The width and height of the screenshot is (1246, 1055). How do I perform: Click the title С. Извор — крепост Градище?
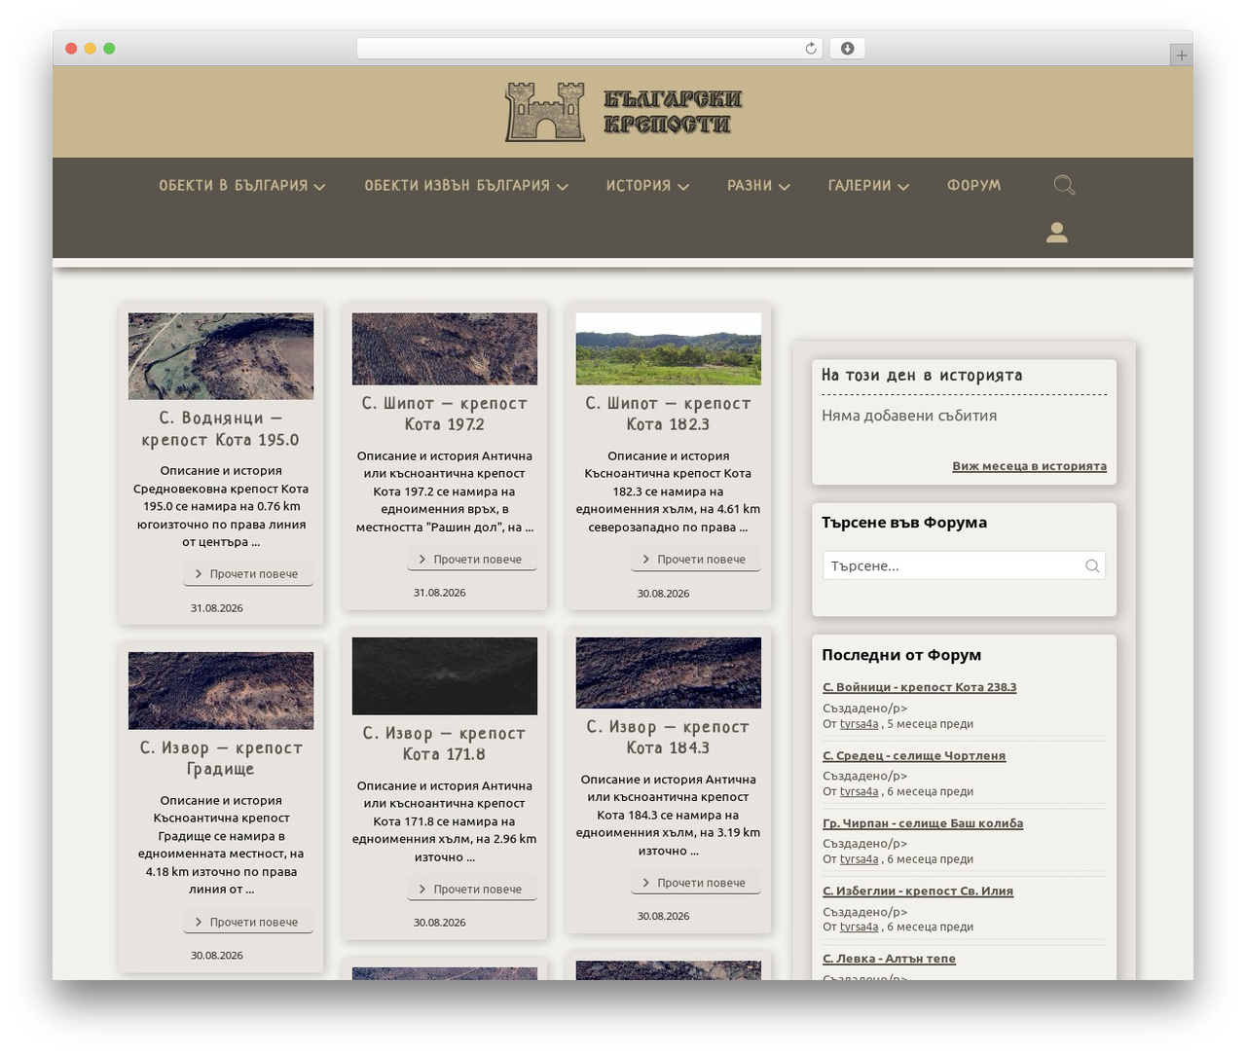pos(221,758)
